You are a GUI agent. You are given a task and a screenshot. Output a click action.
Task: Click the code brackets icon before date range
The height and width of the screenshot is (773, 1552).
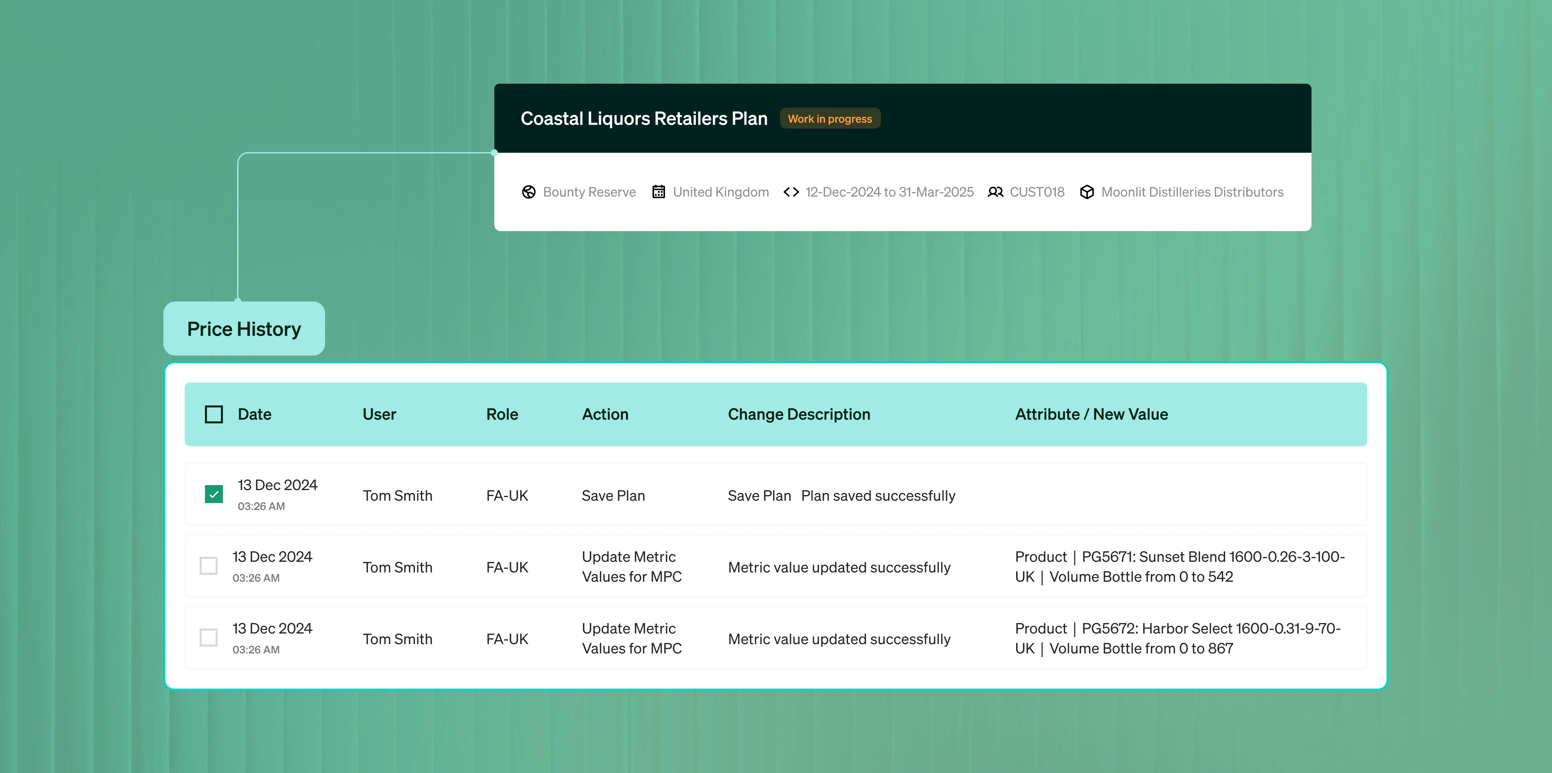[791, 192]
